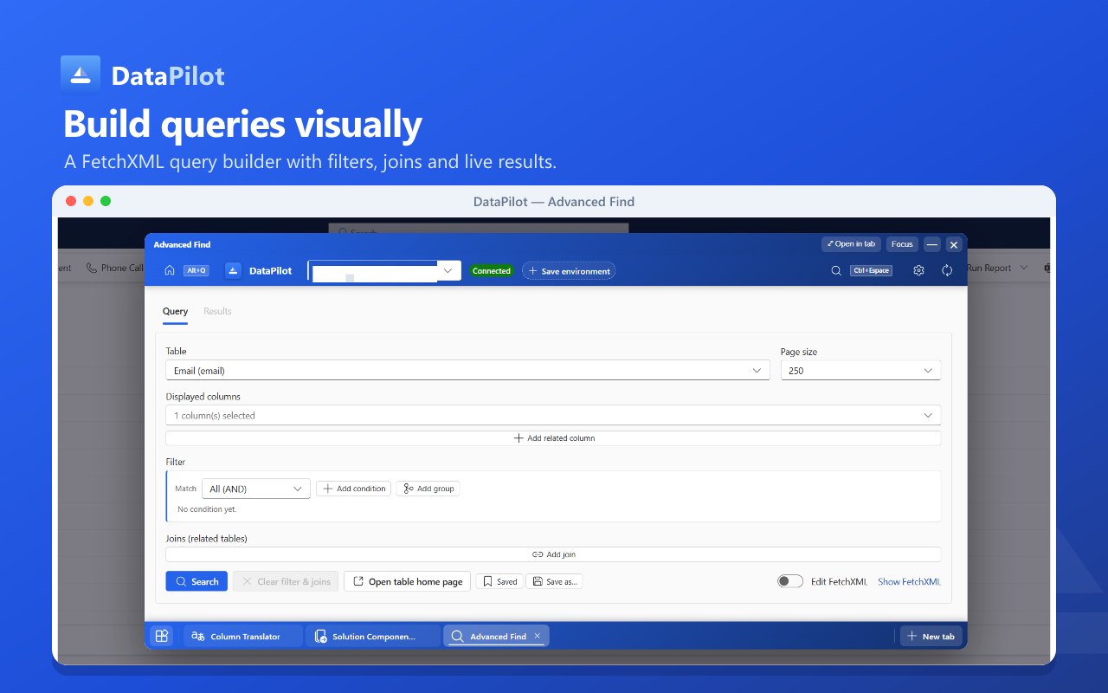The width and height of the screenshot is (1108, 693).
Task: Click the Show FetchXML link
Action: point(909,581)
